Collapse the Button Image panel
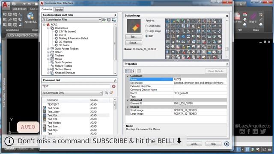Image resolution: width=274 pixels, height=154 pixels. click(227, 16)
